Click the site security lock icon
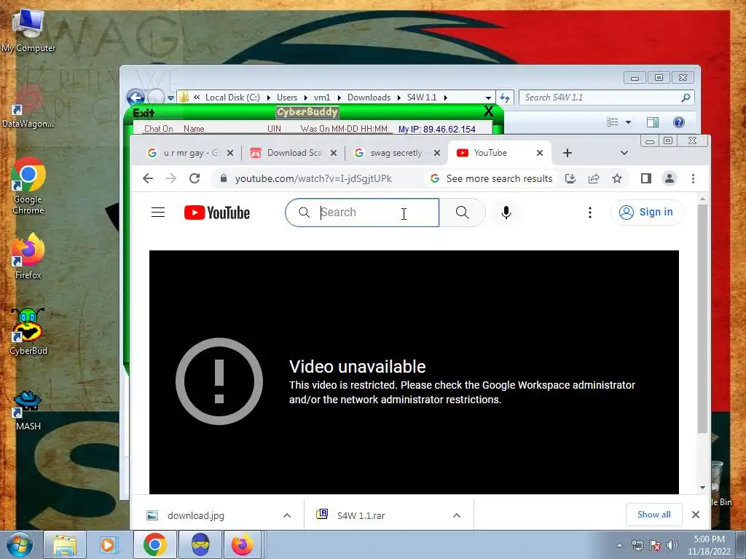746x559 pixels. 224,178
